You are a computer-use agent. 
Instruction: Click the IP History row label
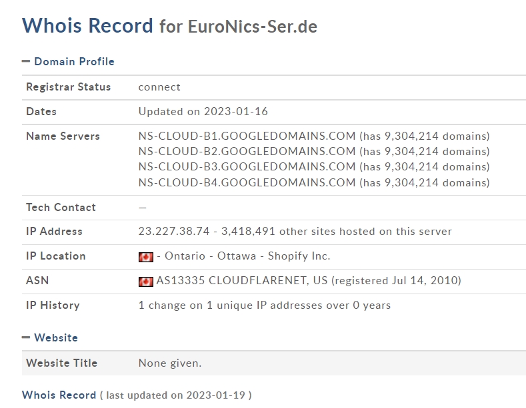[x=53, y=305]
